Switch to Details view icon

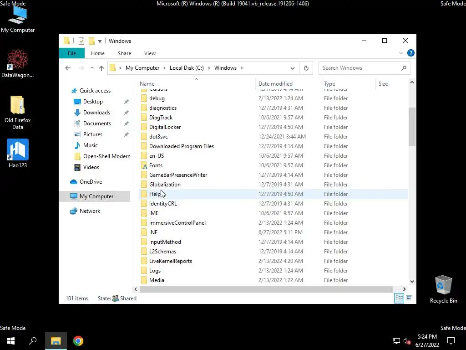[399, 298]
